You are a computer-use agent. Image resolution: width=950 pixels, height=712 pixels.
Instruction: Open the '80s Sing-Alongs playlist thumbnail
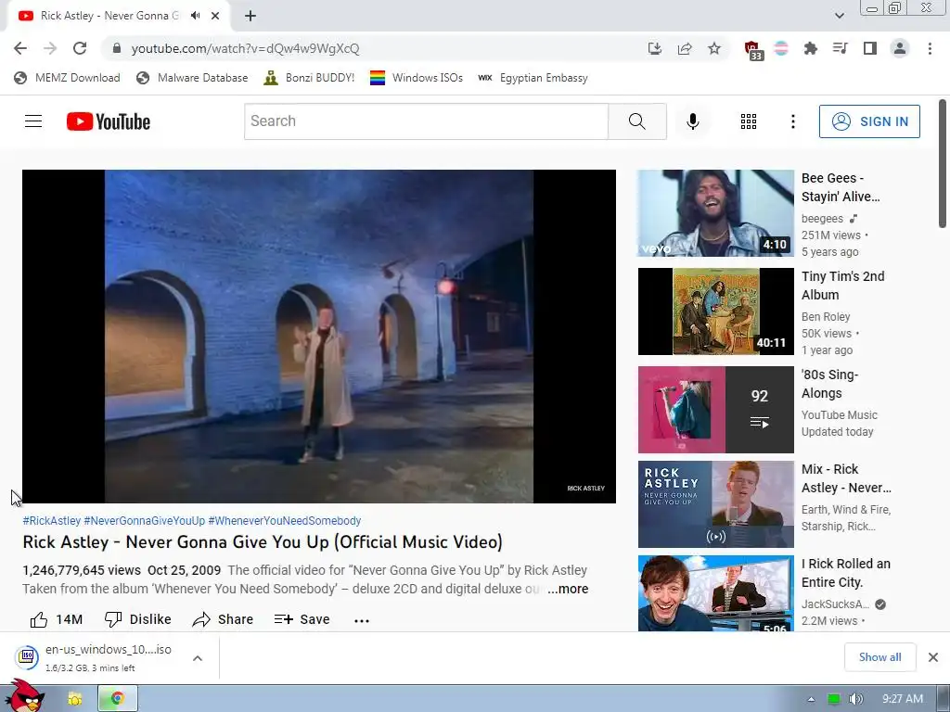point(715,409)
